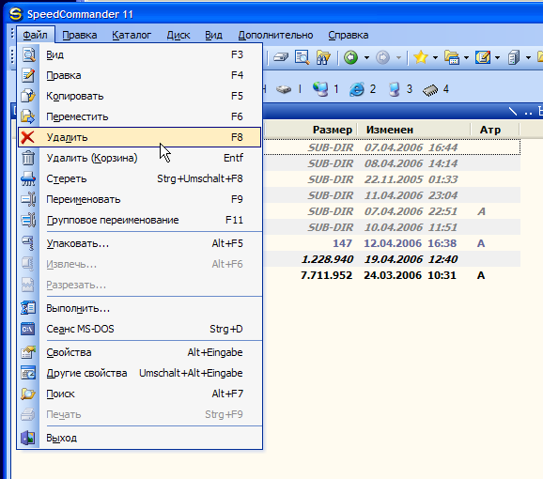Sort by Атр column header
543x479 pixels.
(495, 130)
